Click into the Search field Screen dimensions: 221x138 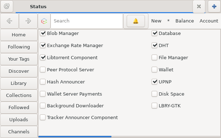click(87, 21)
